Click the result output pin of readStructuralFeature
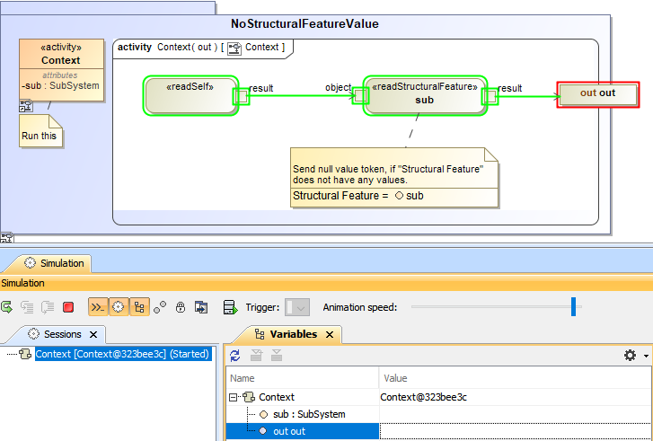The image size is (653, 441). 490,96
